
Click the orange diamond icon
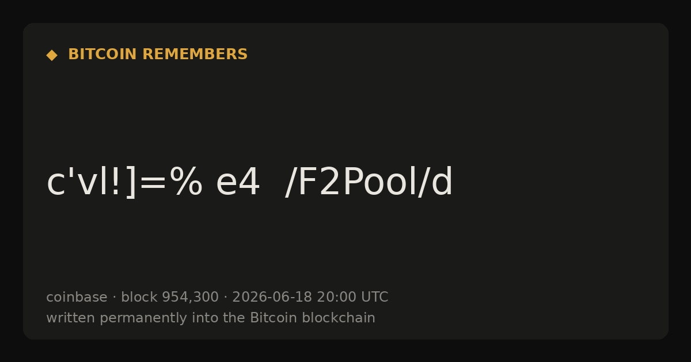click(x=52, y=55)
